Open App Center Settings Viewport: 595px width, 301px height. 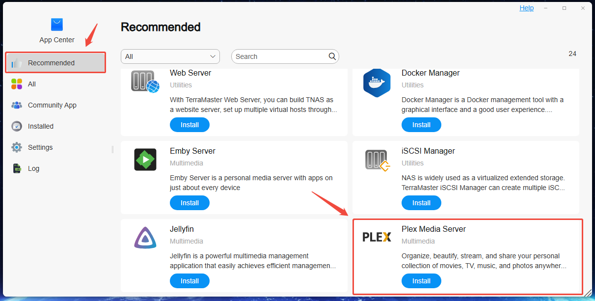point(55,147)
